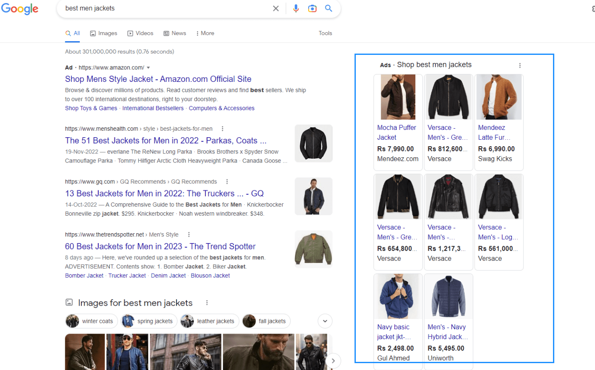Select the All tab
Screen dimensions: 595x370
click(x=72, y=33)
